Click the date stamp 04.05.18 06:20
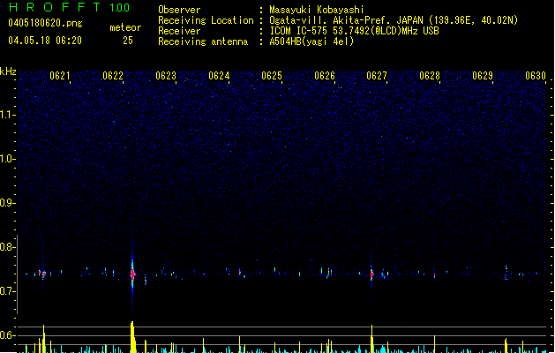The image size is (555, 353). click(45, 41)
